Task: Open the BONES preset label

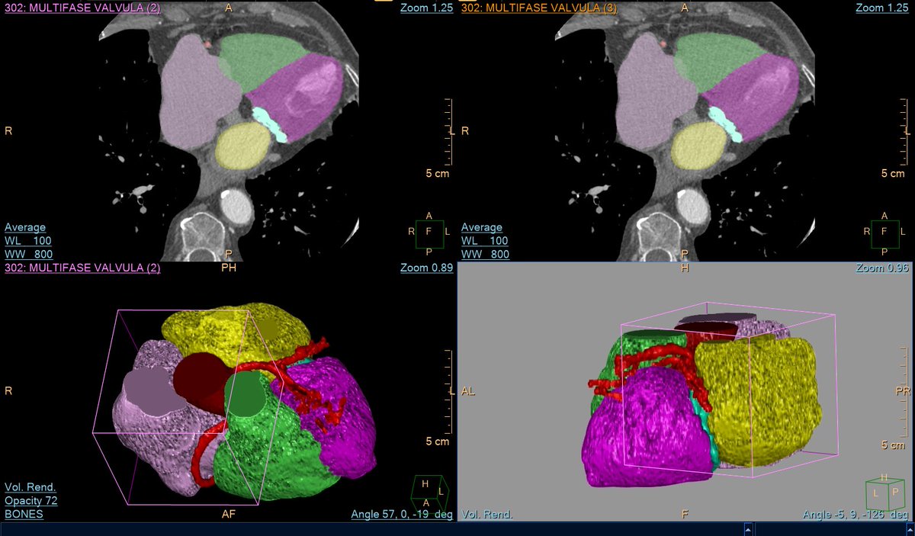Action: (24, 515)
